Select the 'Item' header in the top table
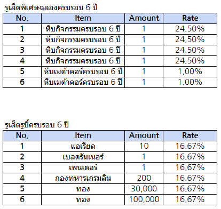The image size is (221, 209). point(83,18)
